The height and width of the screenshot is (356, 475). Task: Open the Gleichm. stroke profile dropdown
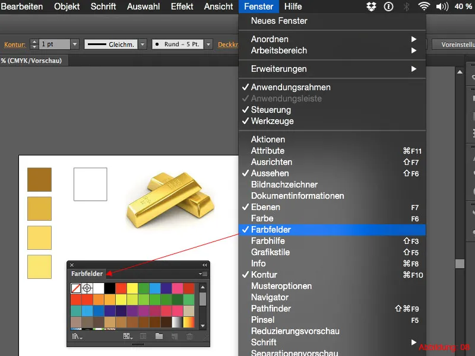142,44
